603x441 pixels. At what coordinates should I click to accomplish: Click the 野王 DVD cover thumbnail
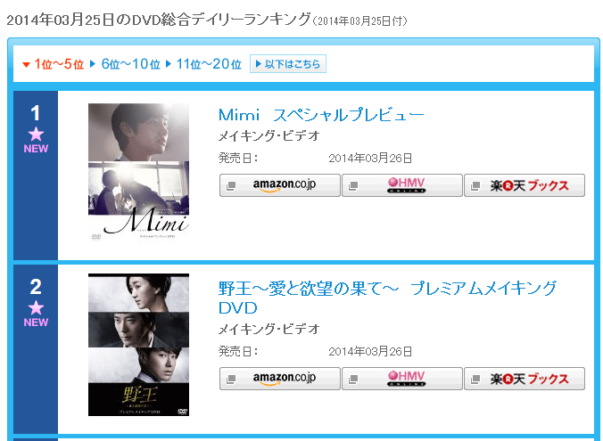pos(138,345)
